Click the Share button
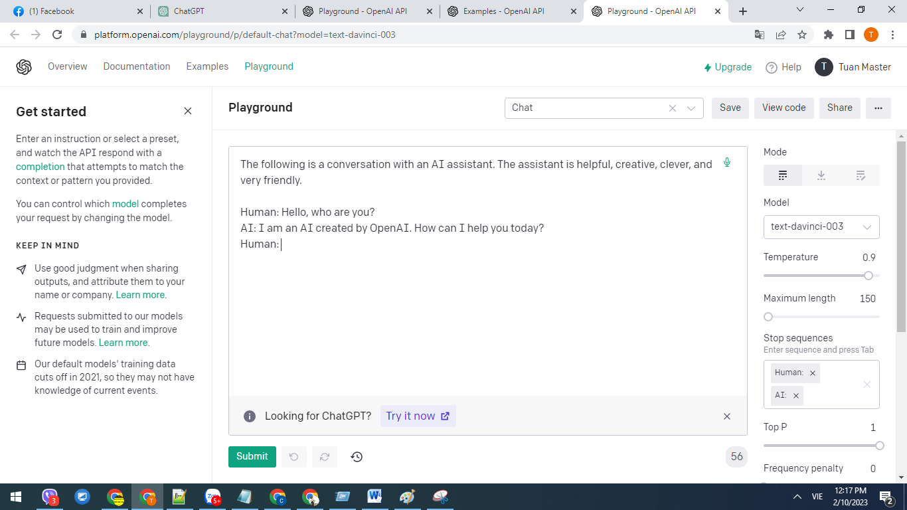The image size is (907, 510). 840,108
